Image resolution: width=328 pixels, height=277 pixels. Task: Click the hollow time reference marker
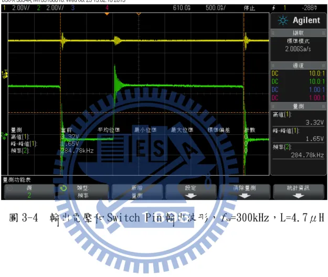click(139, 14)
